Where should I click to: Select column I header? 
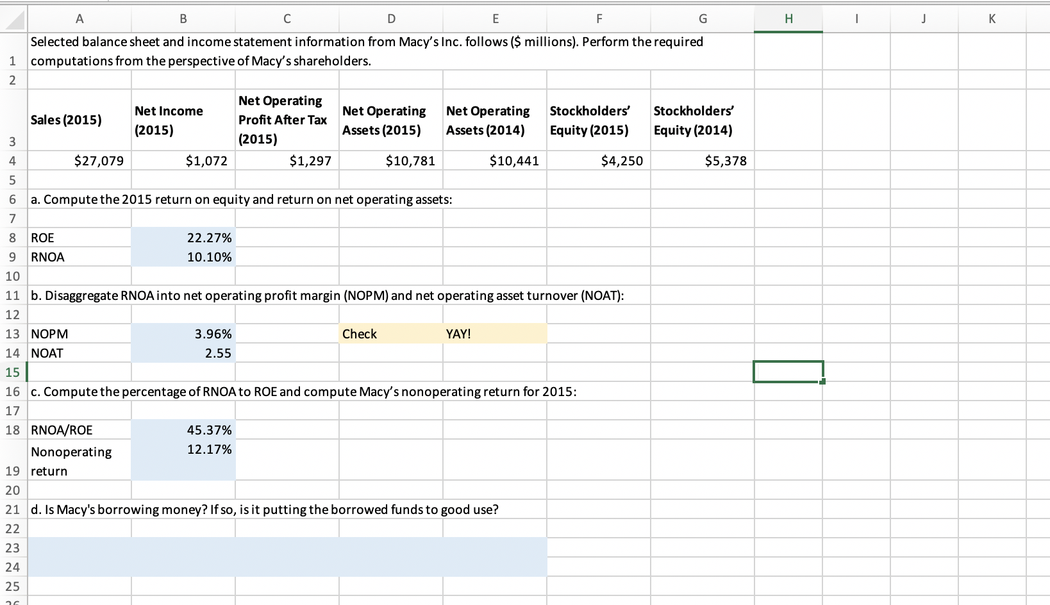pyautogui.click(x=856, y=19)
